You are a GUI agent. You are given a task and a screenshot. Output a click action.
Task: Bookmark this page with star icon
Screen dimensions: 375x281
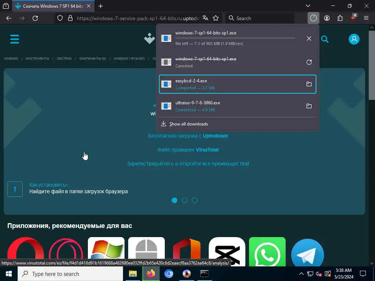click(x=216, y=18)
